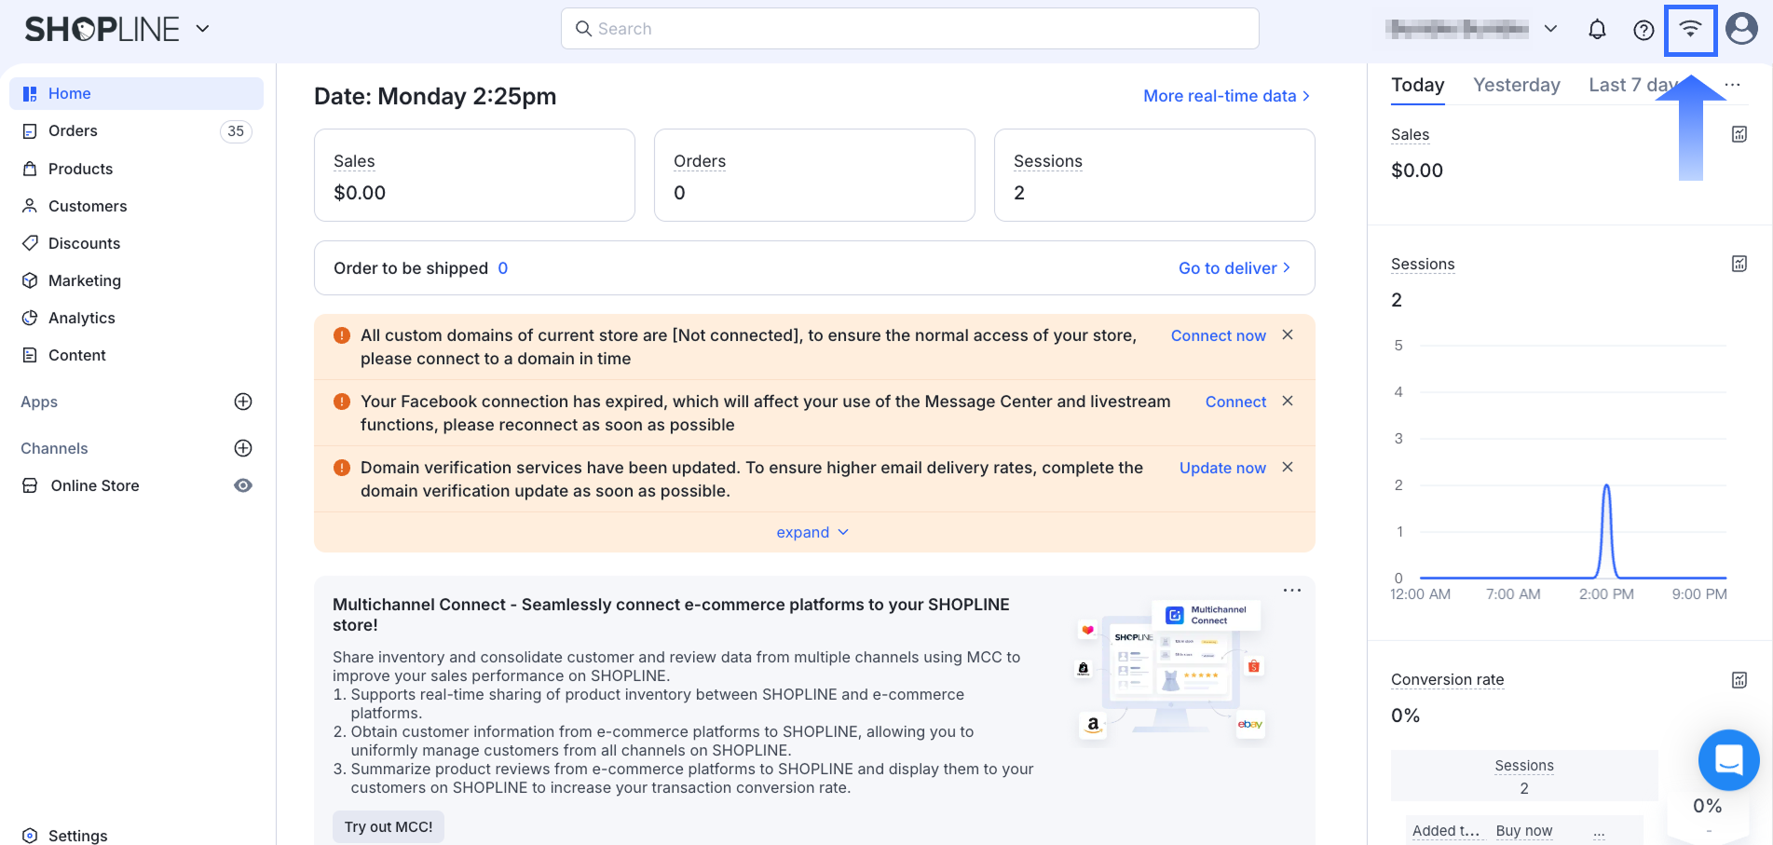This screenshot has height=845, width=1773.
Task: Switch to the Yesterday tab
Action: [1516, 85]
